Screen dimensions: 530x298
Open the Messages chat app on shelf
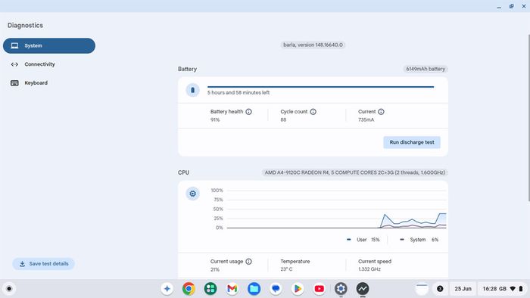click(x=276, y=289)
